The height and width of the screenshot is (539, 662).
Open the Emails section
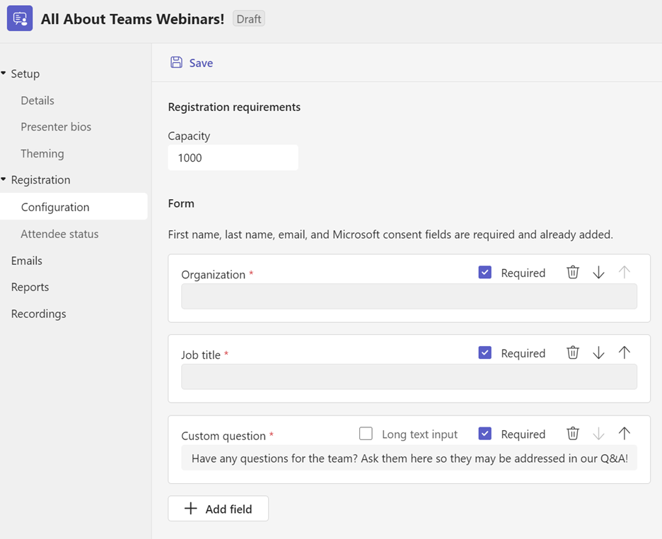(27, 261)
